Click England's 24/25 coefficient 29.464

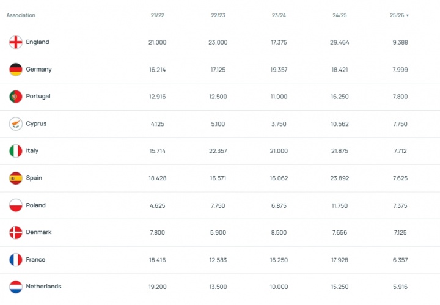tap(338, 42)
